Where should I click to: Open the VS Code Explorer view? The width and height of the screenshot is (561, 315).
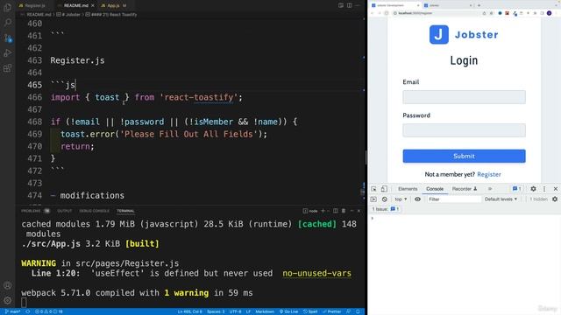[7, 7]
